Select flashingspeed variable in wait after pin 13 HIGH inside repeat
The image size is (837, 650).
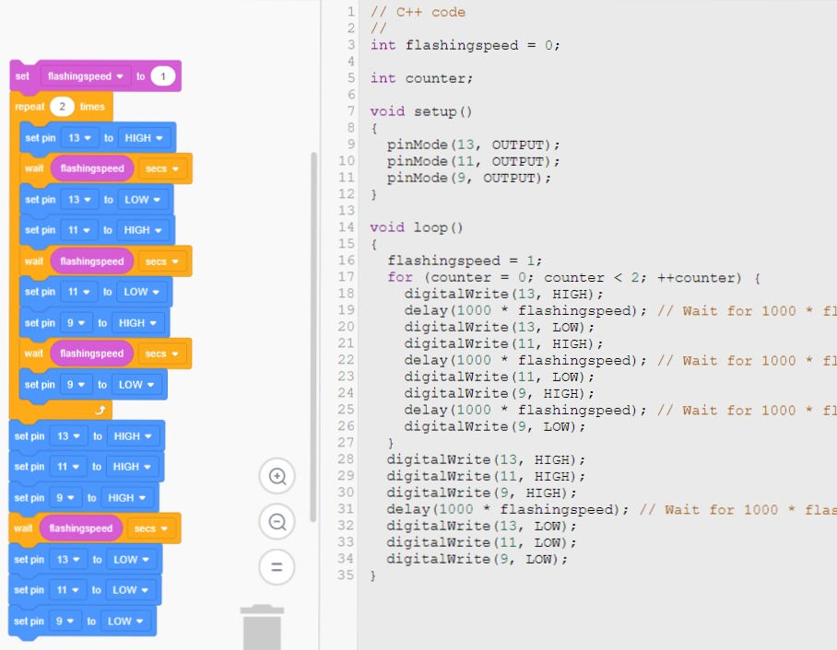coord(92,168)
